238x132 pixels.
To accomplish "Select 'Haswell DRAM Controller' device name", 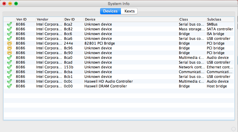I will pyautogui.click(x=106, y=86).
